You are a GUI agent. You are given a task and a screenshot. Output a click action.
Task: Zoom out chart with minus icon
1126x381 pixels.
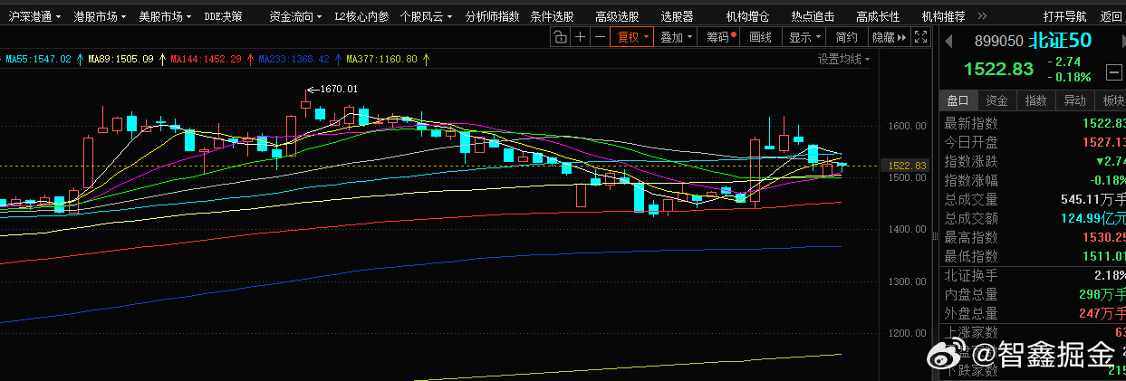(x=600, y=37)
